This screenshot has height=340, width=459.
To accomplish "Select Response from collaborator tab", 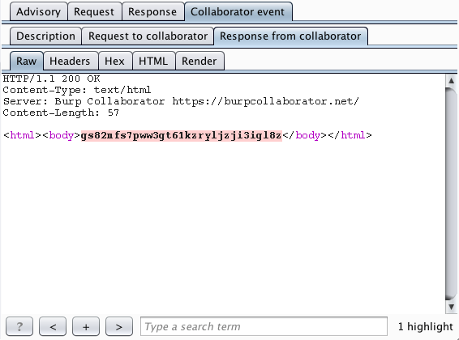I will click(x=290, y=36).
